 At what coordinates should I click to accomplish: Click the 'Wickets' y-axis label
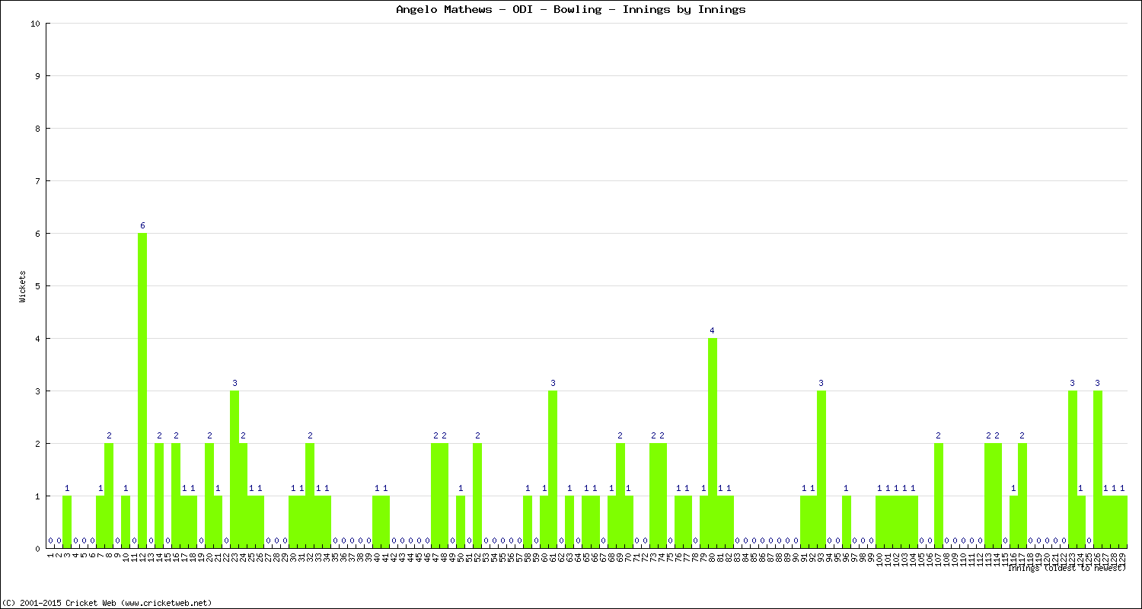point(23,286)
